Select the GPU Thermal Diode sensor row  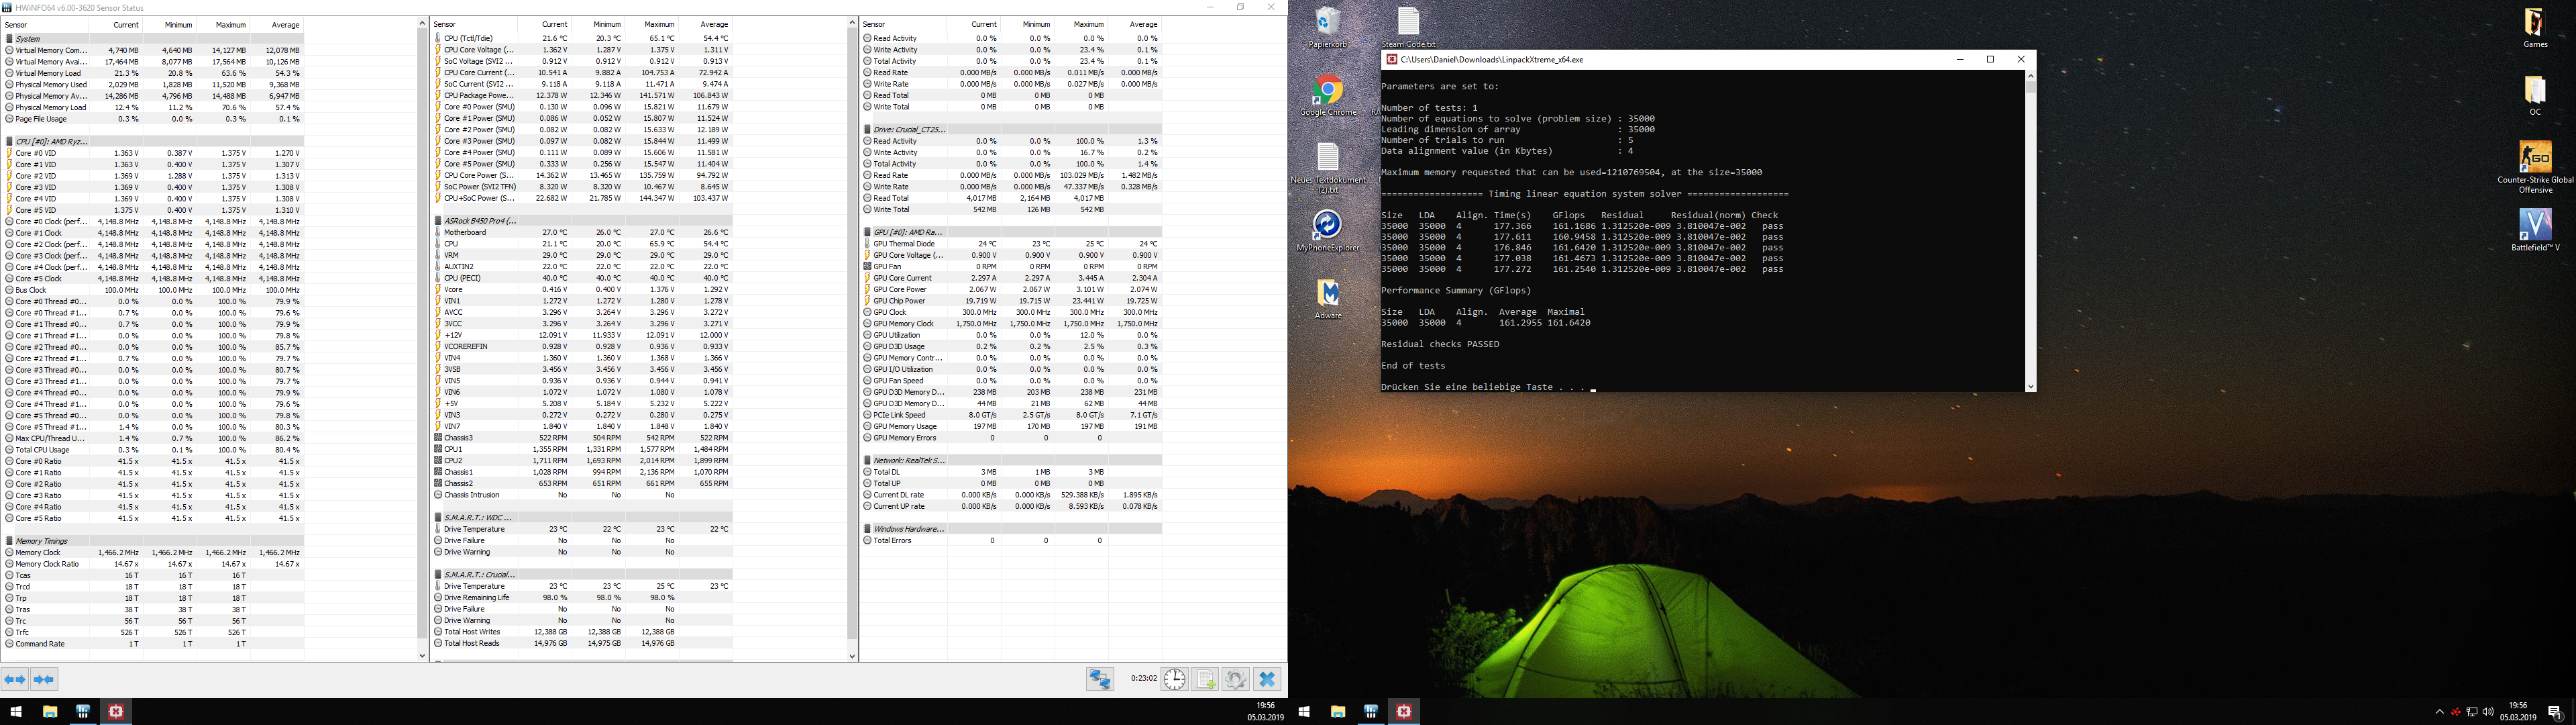905,243
